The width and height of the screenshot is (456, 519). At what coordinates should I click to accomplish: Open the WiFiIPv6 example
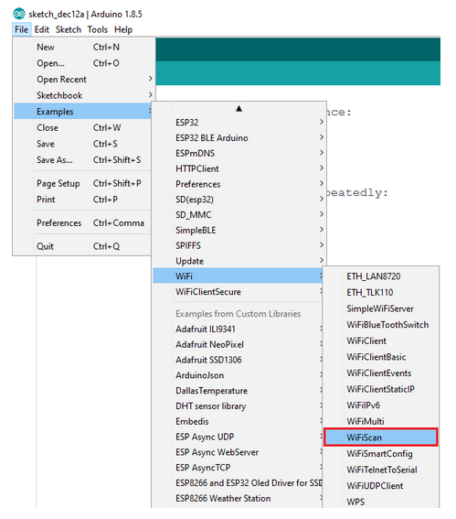381,405
